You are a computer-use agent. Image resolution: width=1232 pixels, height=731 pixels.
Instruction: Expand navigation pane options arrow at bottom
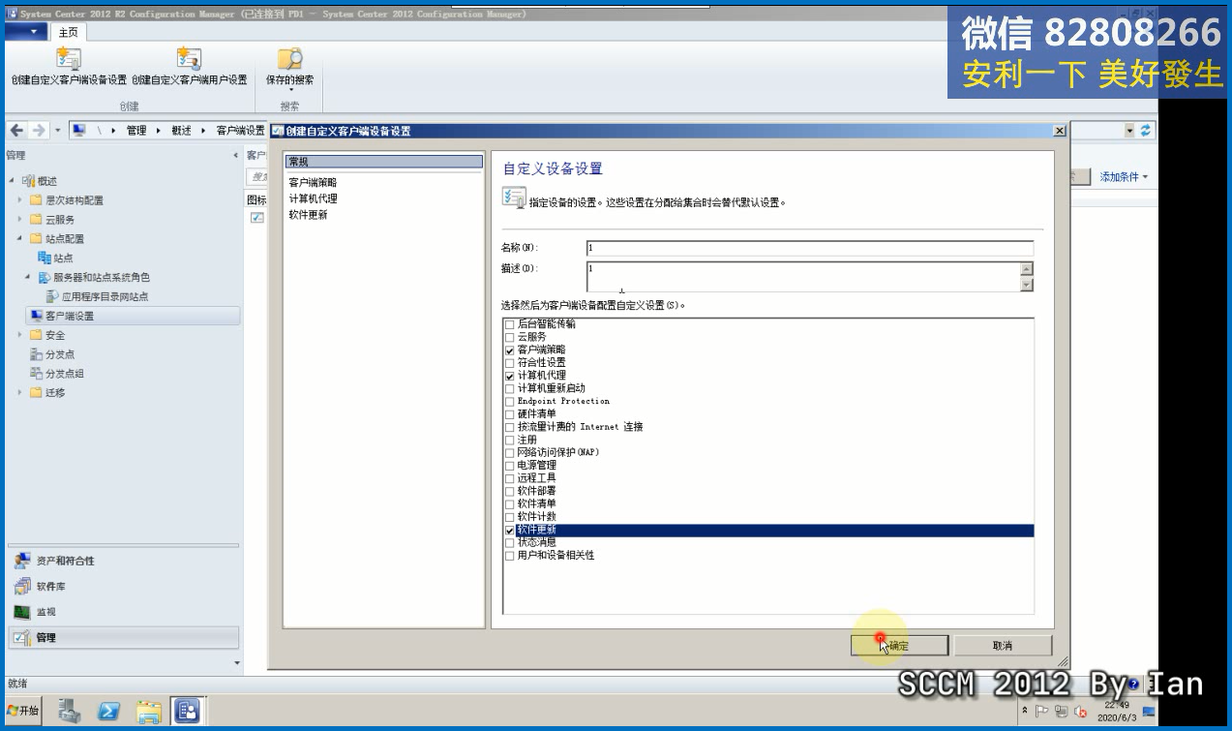pos(237,663)
